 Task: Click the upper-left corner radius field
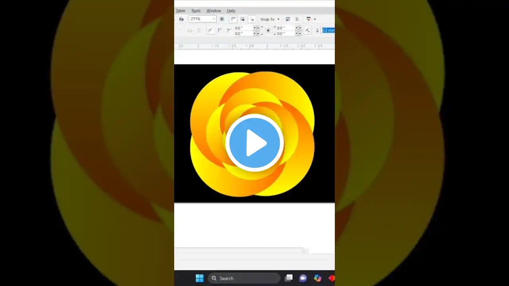[243, 28]
